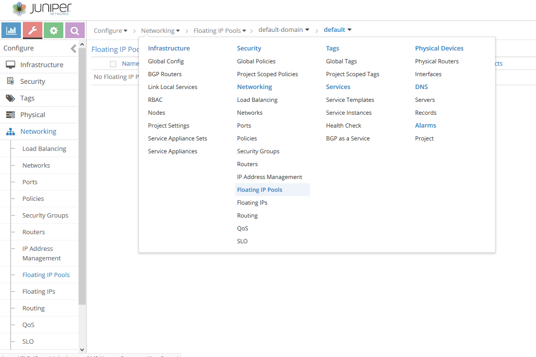Open the default-domain dropdown
Image resolution: width=536 pixels, height=357 pixels.
pos(284,30)
